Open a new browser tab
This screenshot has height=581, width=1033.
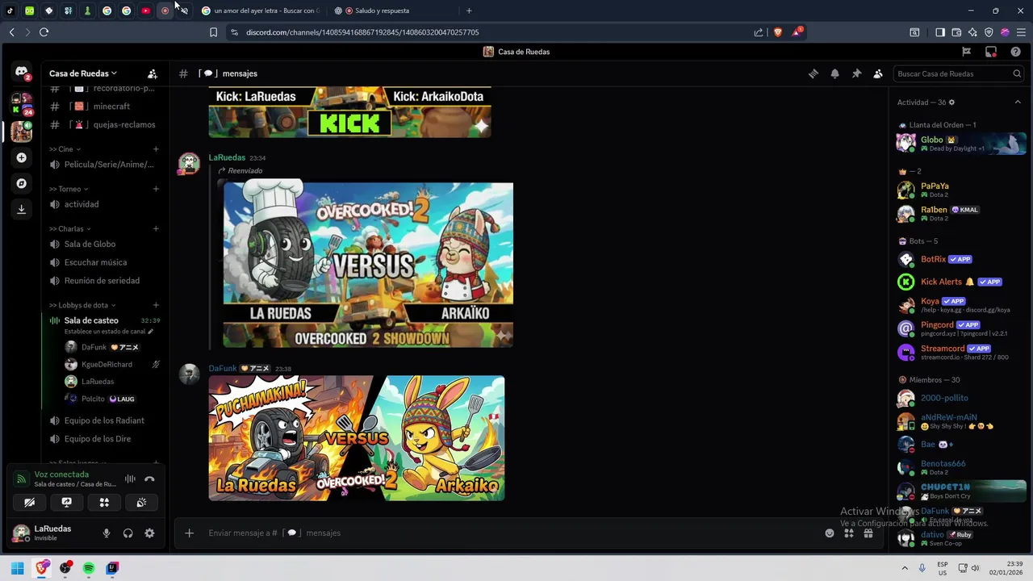pos(469,10)
